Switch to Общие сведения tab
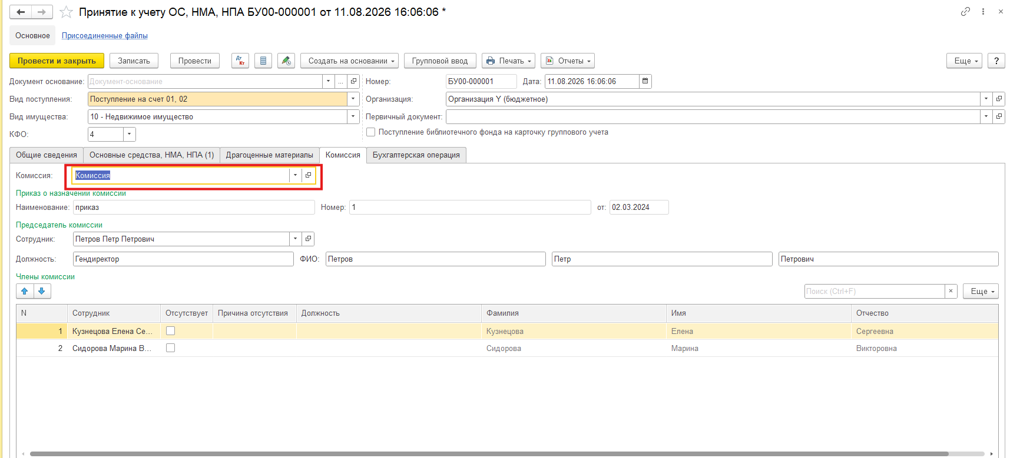Viewport: 1010px width, 458px height. click(47, 155)
